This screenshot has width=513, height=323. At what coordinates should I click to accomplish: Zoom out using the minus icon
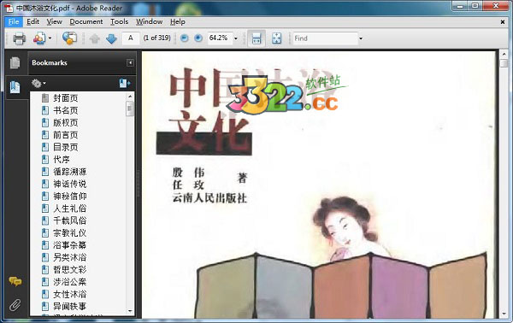(185, 38)
